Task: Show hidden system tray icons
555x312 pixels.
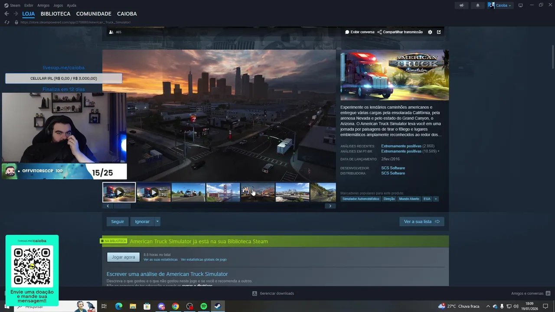Action: coord(488,306)
